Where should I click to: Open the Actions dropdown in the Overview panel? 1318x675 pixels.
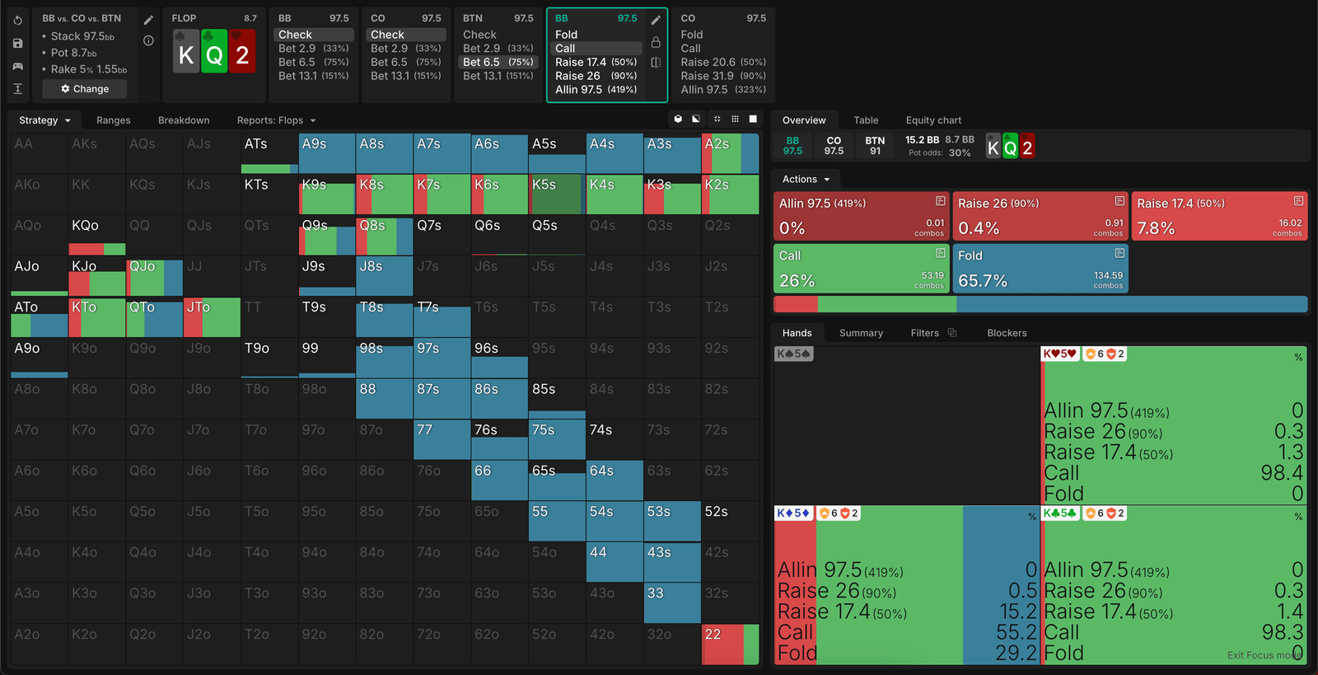click(806, 179)
